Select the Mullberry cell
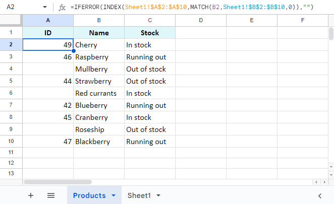 click(x=99, y=69)
